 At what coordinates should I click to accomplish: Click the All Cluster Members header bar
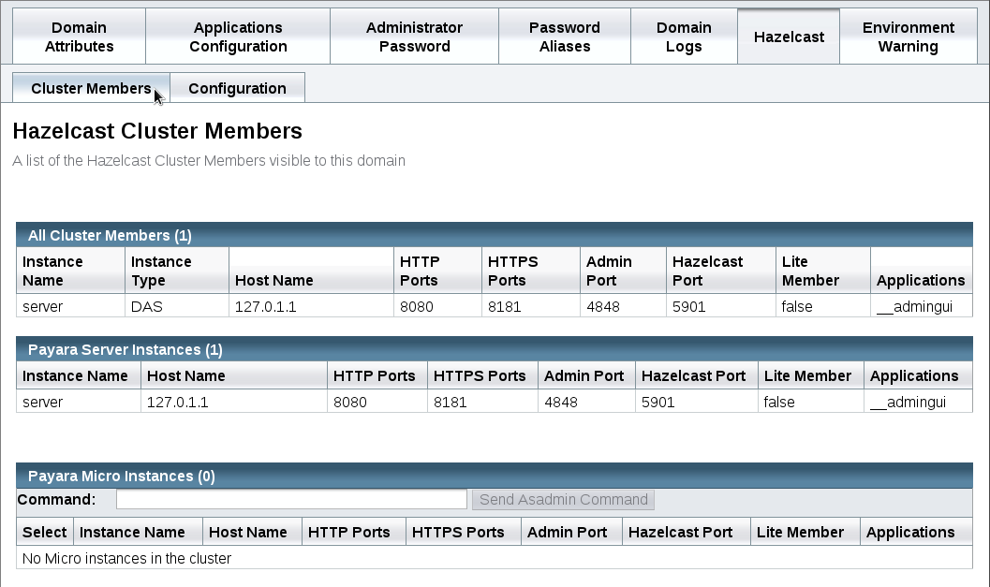coord(494,235)
